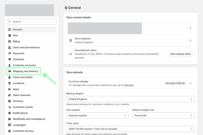Click the Apps grid icon
The width and height of the screenshot is (203, 135).
click(9, 89)
